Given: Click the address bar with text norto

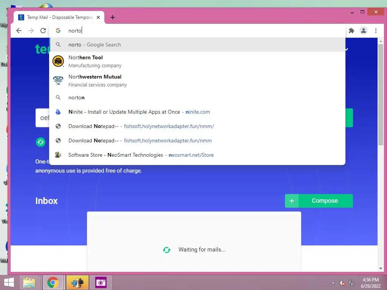Looking at the screenshot, I should coord(197,31).
